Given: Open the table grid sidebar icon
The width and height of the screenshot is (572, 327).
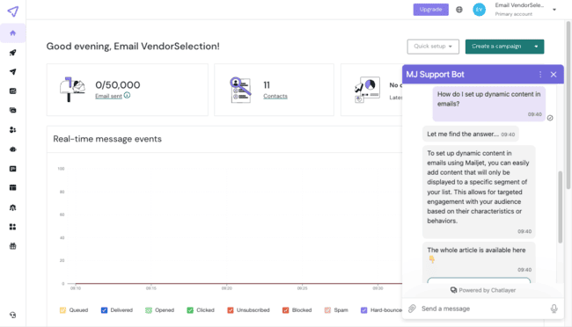Looking at the screenshot, I should [x=13, y=188].
